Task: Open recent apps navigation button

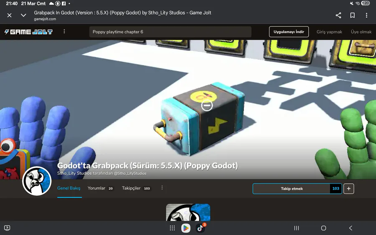Action: [x=297, y=228]
